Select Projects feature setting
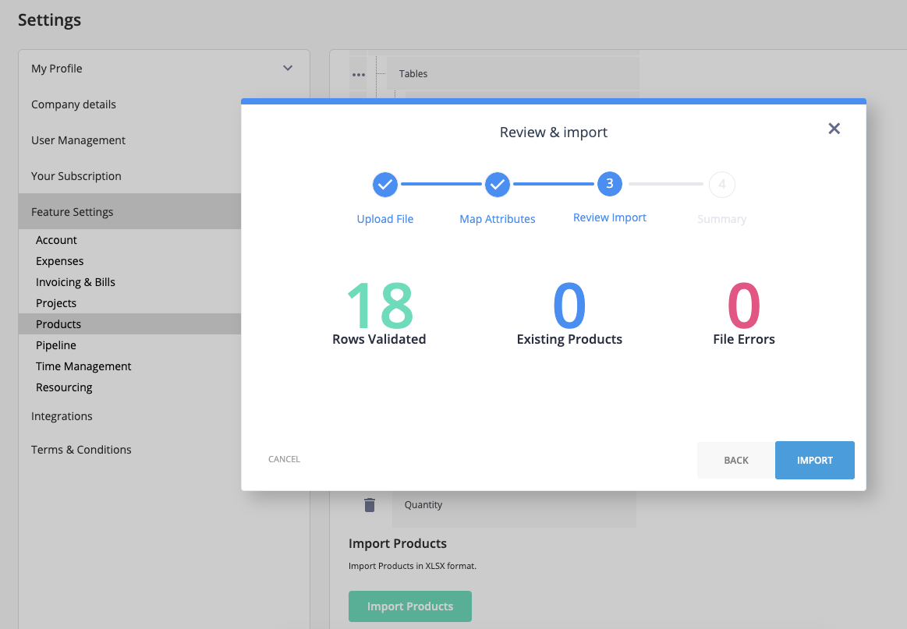907x629 pixels. (x=56, y=303)
